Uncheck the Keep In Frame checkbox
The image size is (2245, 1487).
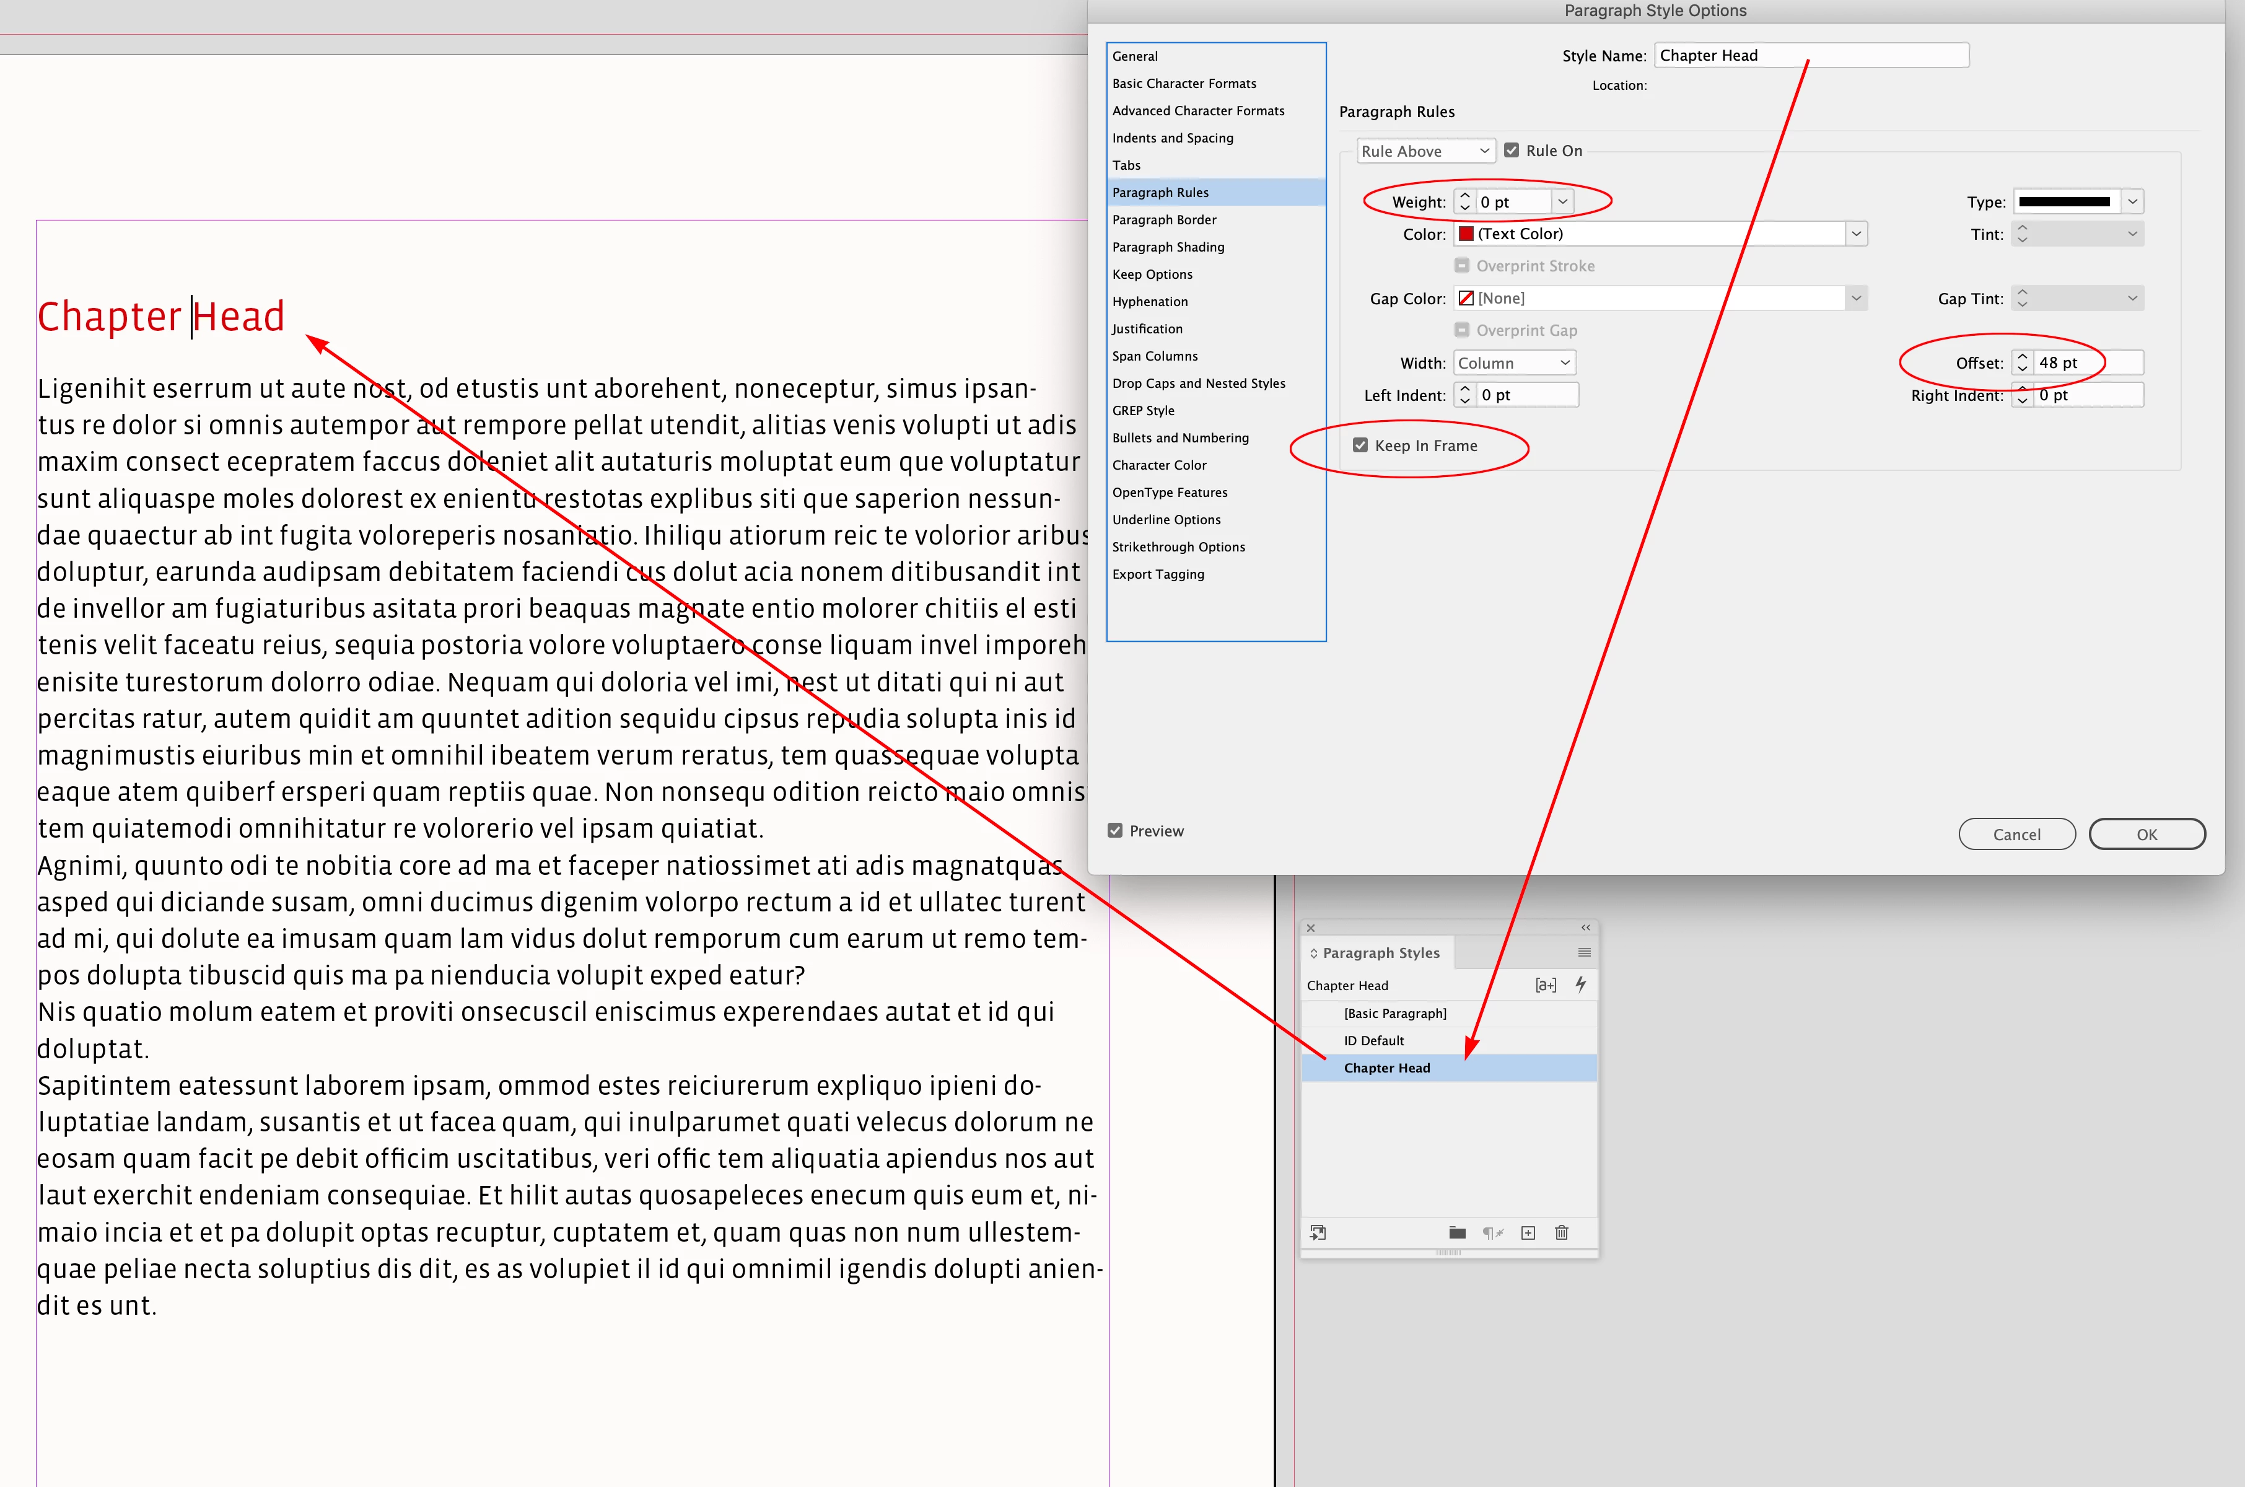click(1360, 445)
